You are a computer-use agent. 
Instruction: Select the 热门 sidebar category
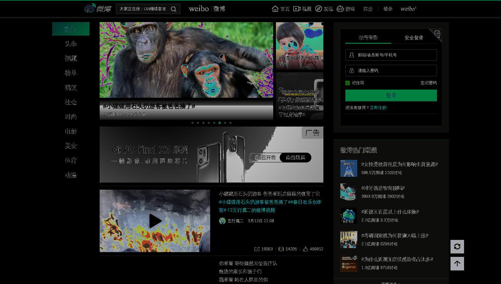71,29
